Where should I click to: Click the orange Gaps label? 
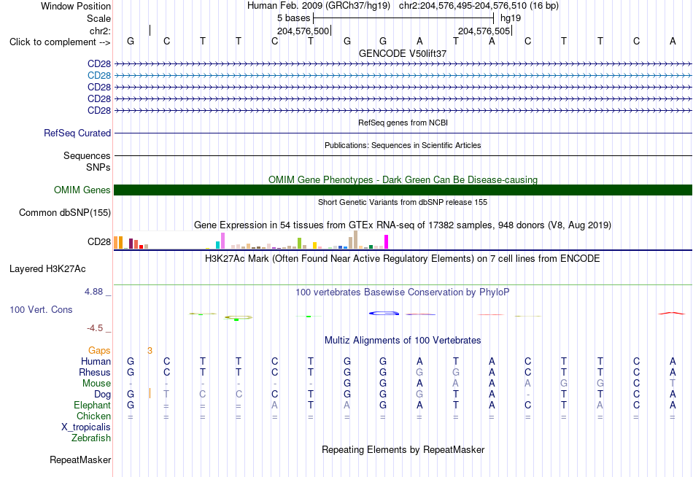pyautogui.click(x=99, y=351)
